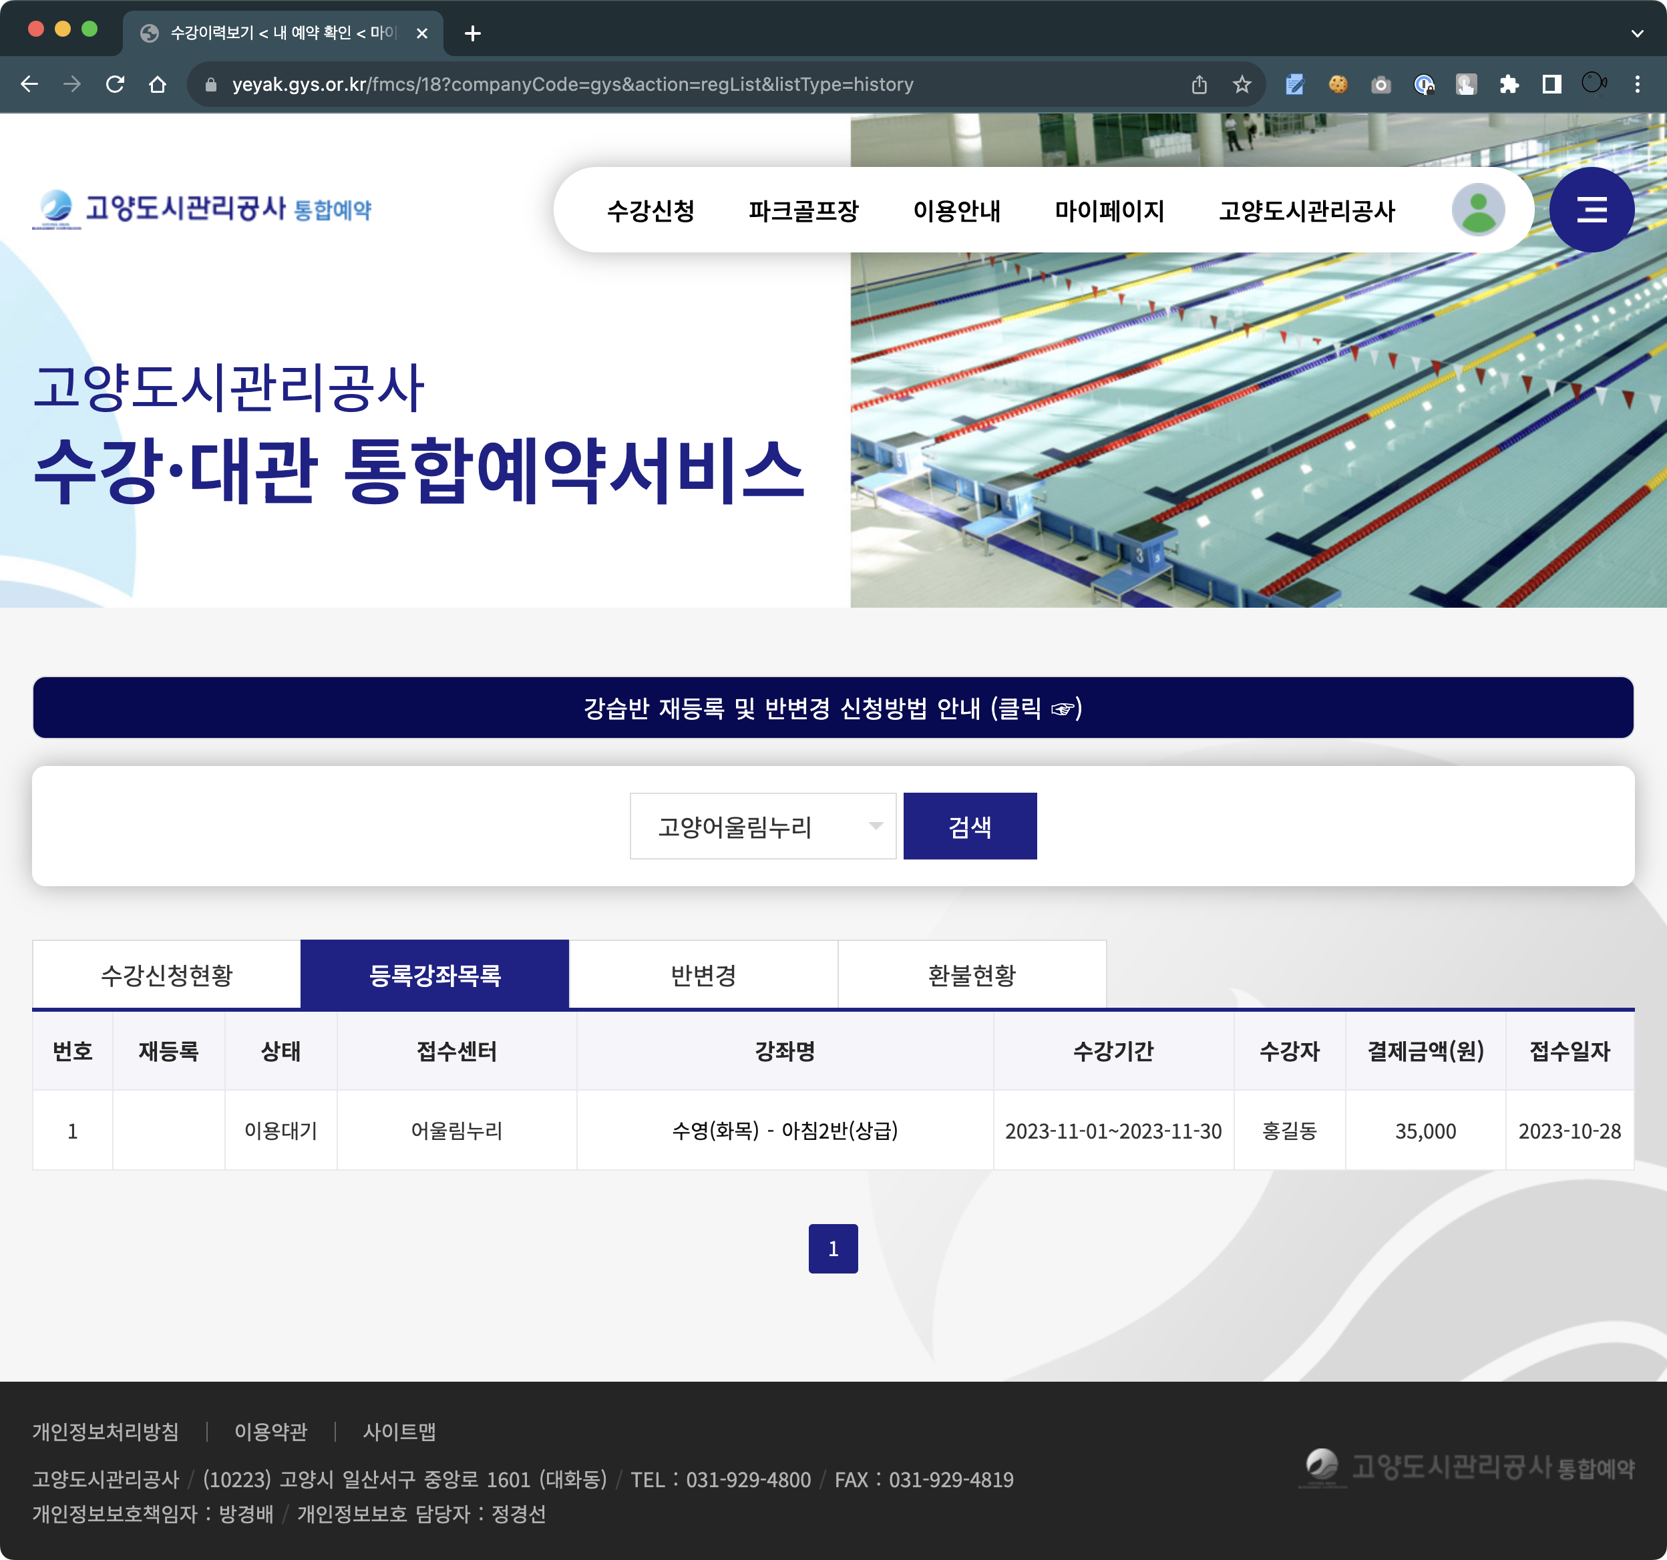The width and height of the screenshot is (1667, 1560).
Task: Open the Chrome profile avatar
Action: 1594,84
